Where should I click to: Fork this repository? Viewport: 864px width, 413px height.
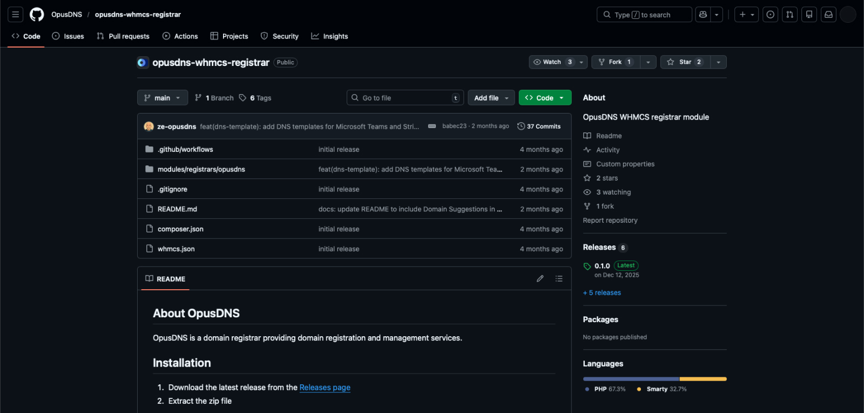[x=616, y=62]
